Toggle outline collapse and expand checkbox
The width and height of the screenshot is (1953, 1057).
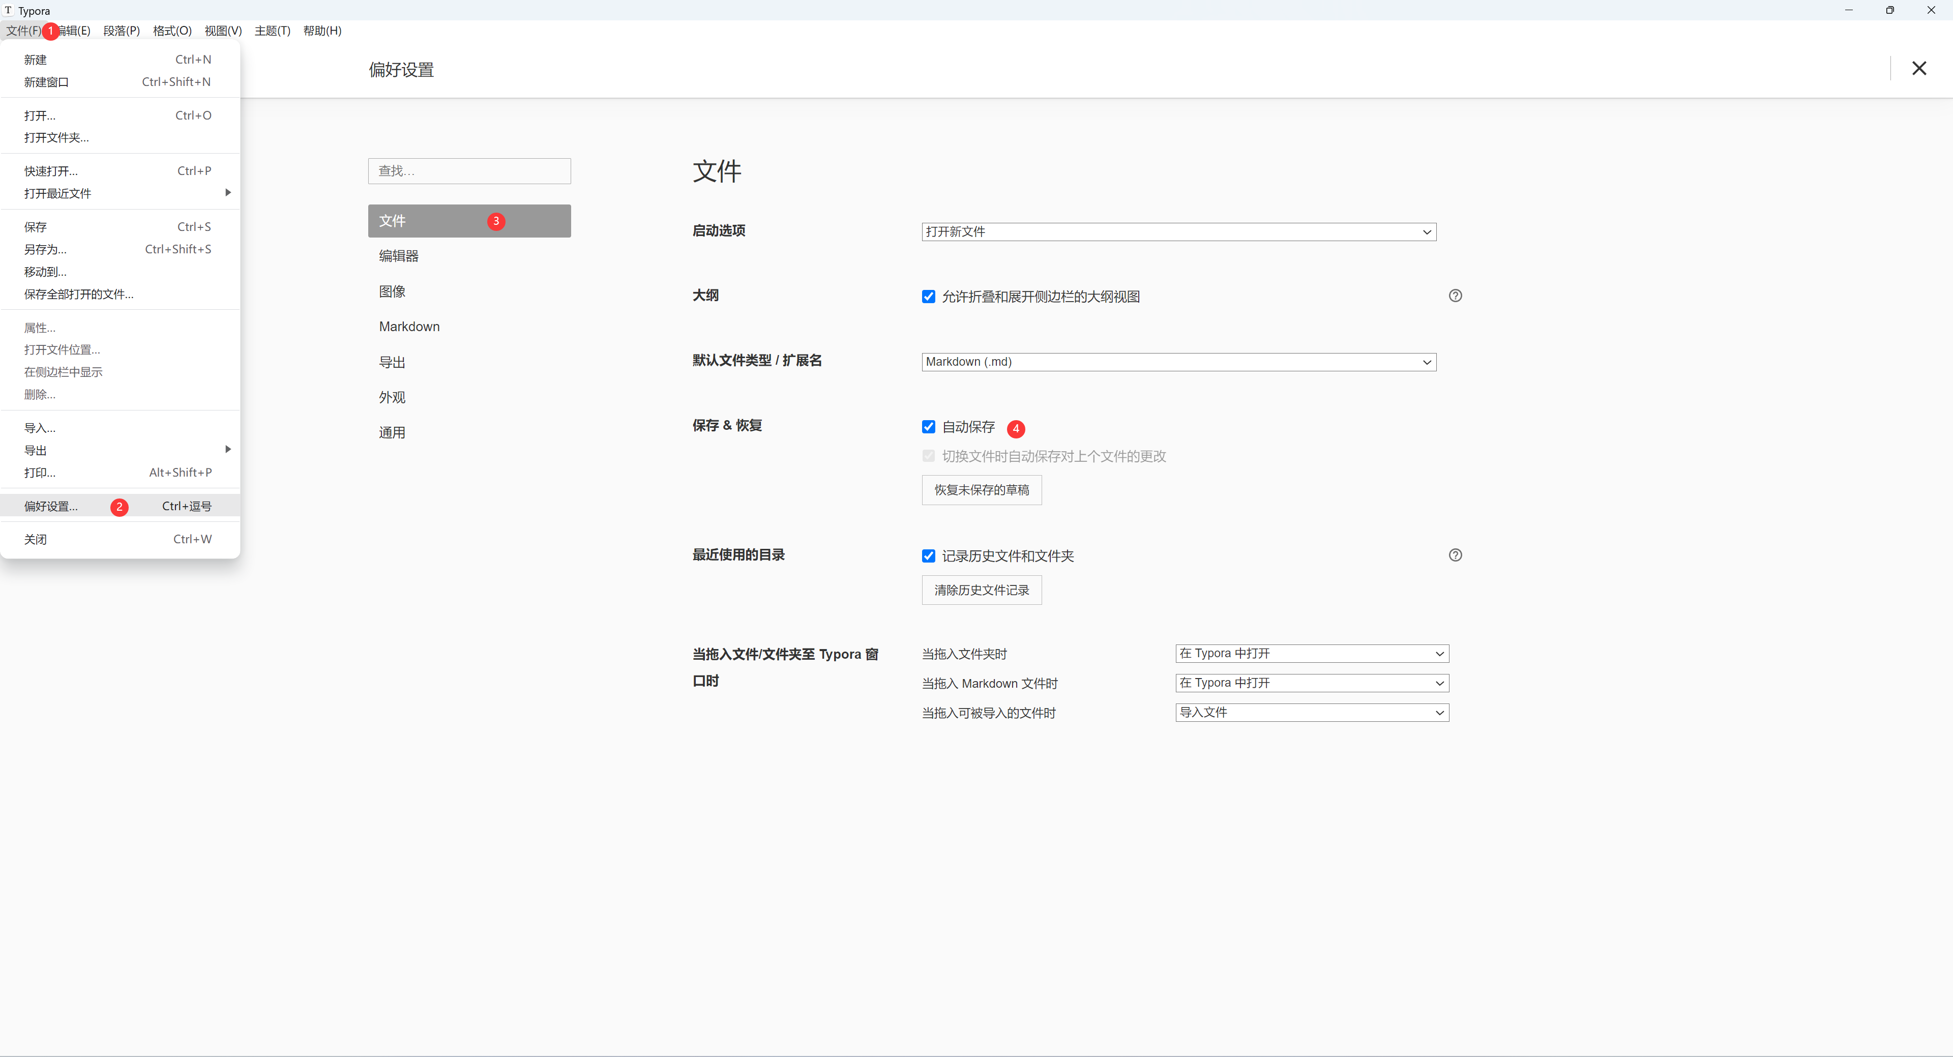coord(928,297)
